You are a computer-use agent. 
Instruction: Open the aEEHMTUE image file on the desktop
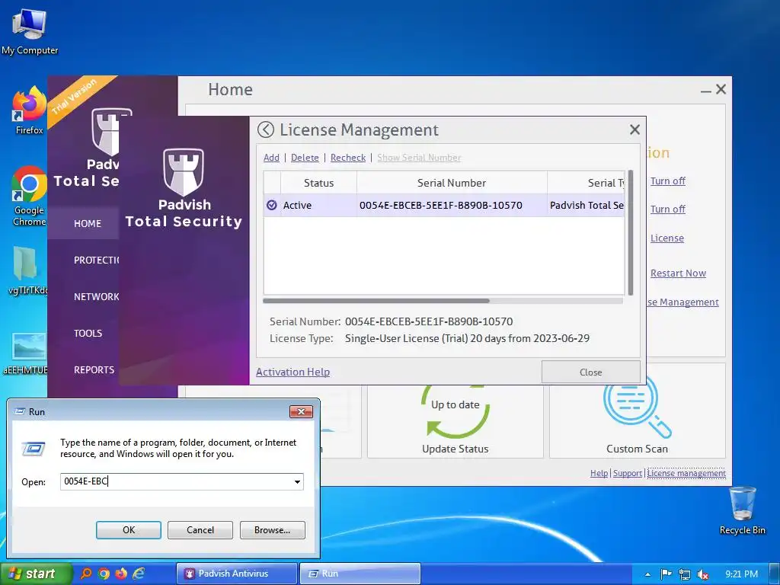(26, 353)
